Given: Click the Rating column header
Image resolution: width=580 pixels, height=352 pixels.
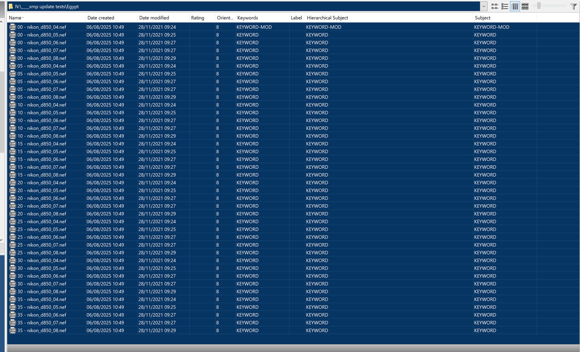Looking at the screenshot, I should 198,18.
